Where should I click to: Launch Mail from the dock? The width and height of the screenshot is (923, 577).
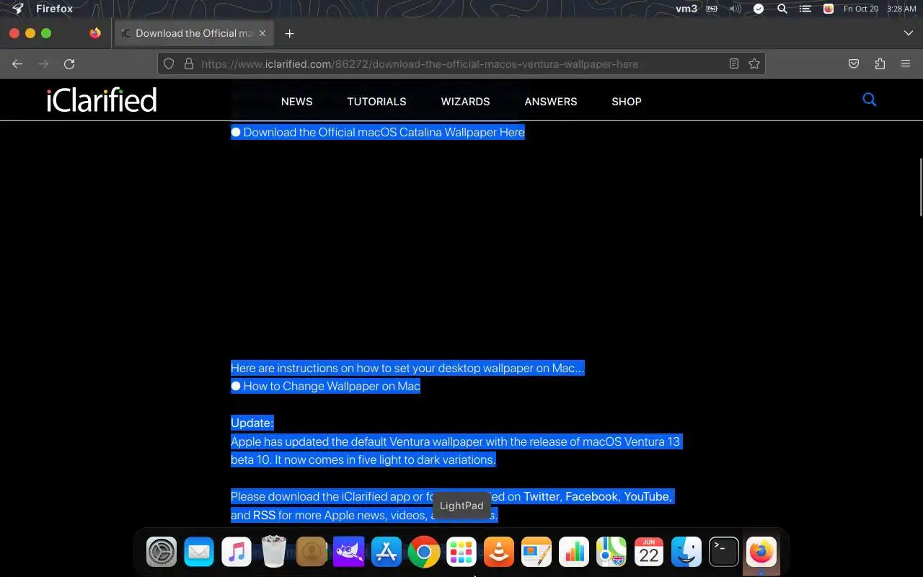[x=199, y=552]
